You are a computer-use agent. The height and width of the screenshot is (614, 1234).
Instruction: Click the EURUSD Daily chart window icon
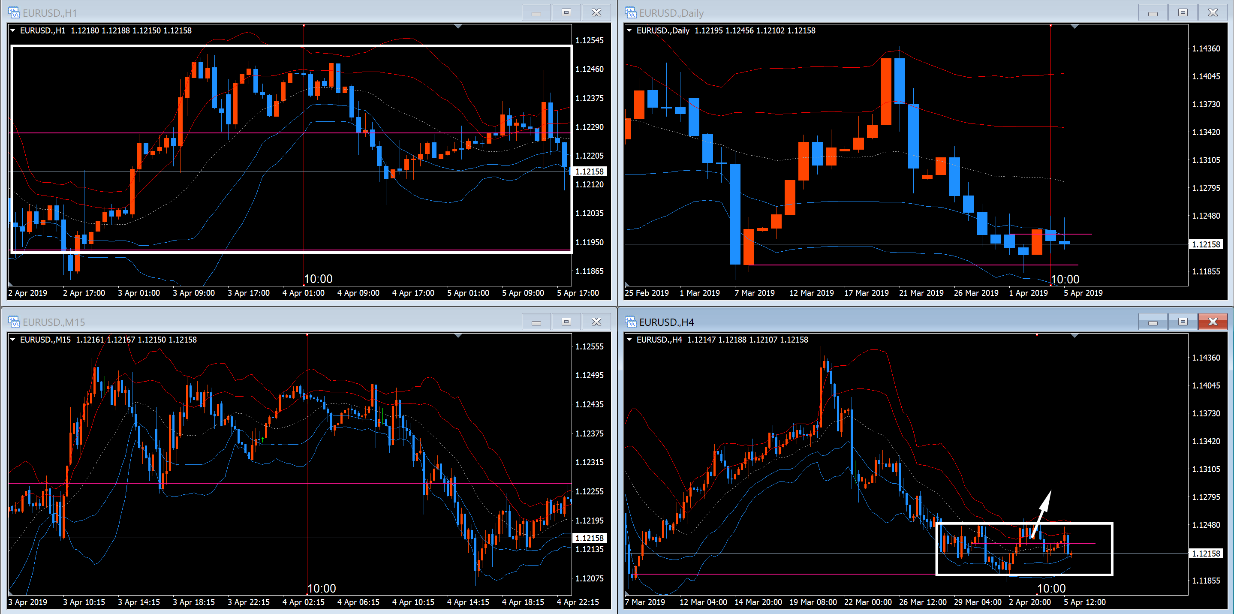630,12
